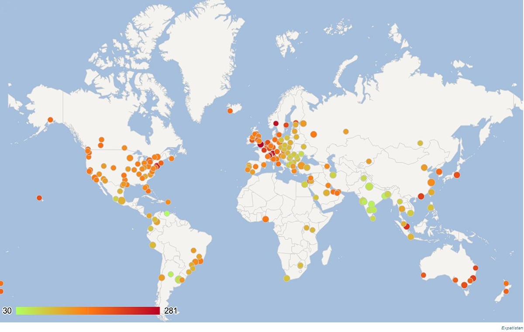This screenshot has height=332, width=524.
Task: Select the orange marker on West Africa's coast
Action: click(265, 219)
